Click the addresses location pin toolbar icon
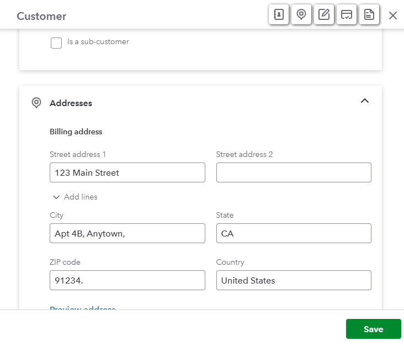The width and height of the screenshot is (404, 346). click(x=301, y=15)
